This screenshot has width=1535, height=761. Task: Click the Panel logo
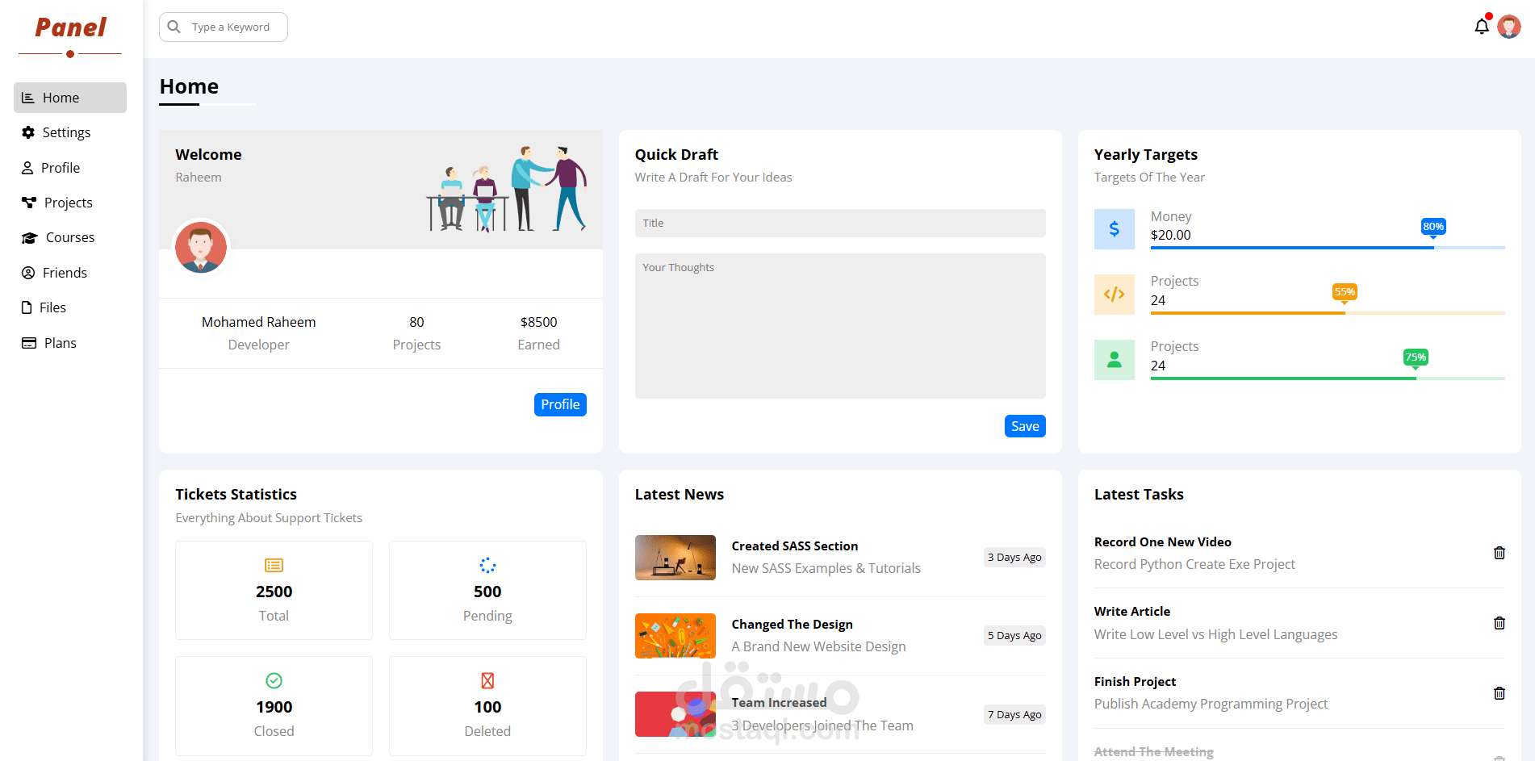[x=70, y=28]
